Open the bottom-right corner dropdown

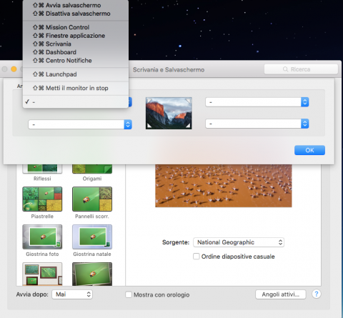pos(257,124)
